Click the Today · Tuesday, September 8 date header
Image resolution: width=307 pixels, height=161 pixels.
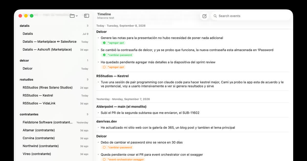121,26
